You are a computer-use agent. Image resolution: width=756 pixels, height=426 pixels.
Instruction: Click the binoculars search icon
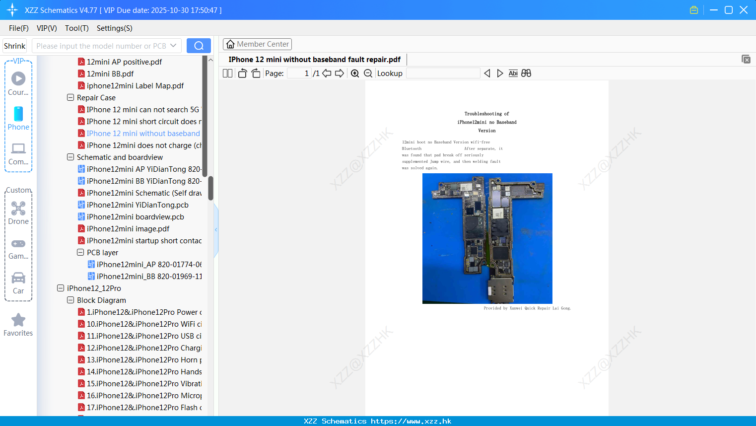point(526,73)
